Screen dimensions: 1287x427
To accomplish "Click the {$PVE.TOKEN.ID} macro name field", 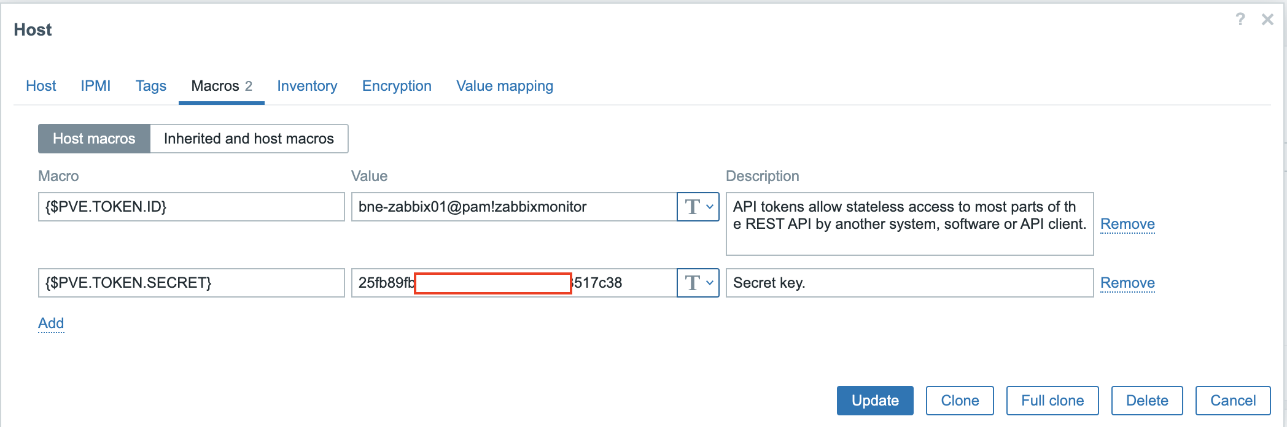I will [x=191, y=207].
